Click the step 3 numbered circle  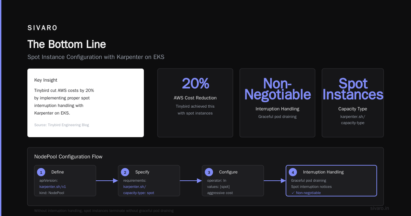pos(209,172)
